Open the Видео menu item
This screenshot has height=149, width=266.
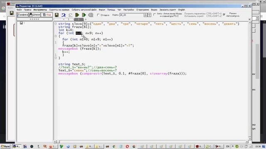tap(154, 10)
